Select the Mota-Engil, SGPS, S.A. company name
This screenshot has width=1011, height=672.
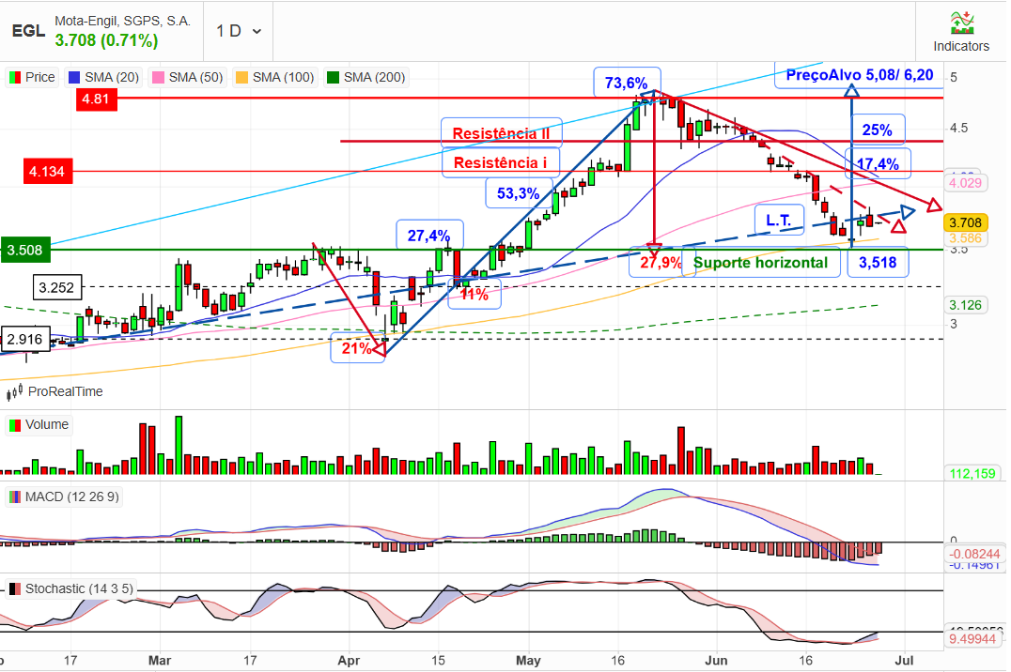tap(122, 22)
